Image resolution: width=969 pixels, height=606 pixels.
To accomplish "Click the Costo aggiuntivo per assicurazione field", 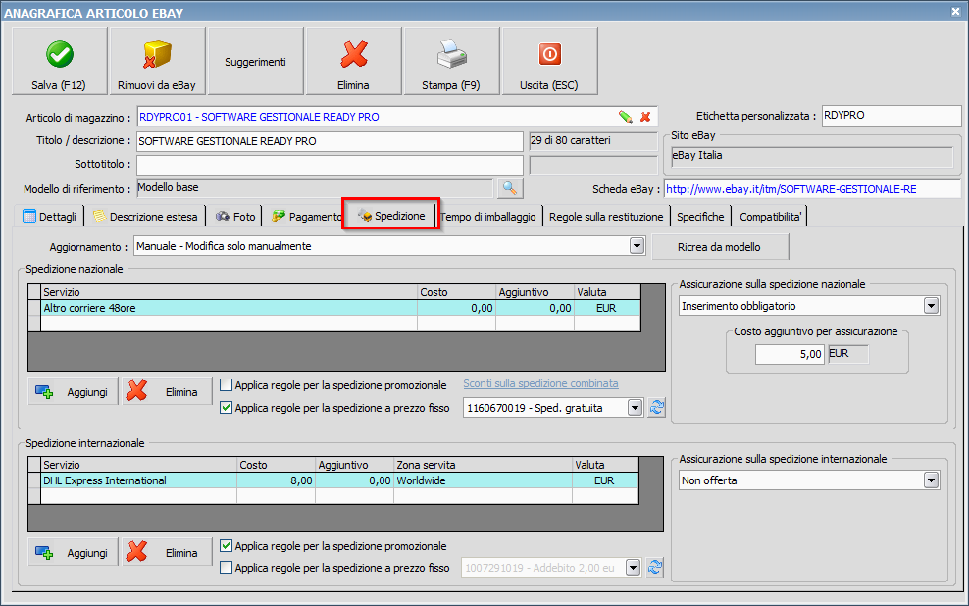I will (x=790, y=354).
